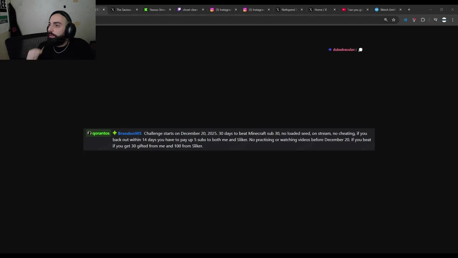The image size is (458, 258).
Task: Click the Kick favicon on Yassuo tab
Action: 146,10
